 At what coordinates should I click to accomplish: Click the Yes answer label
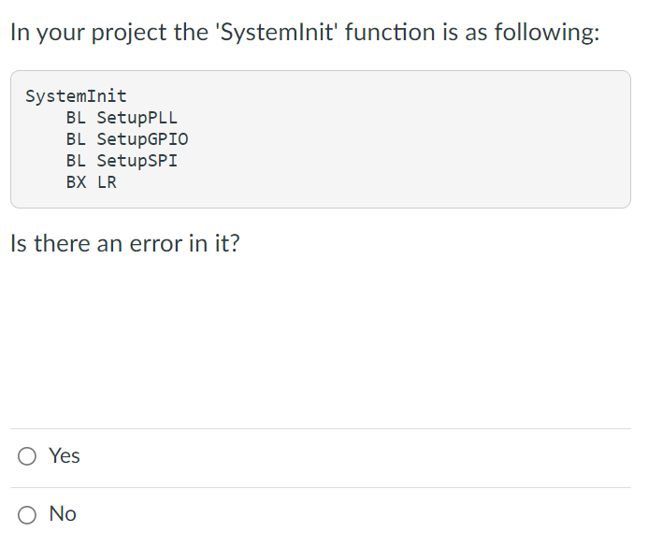tap(65, 455)
